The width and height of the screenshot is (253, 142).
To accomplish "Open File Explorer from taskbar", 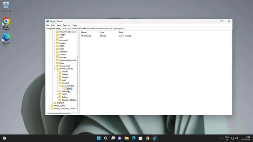I will pyautogui.click(x=126, y=138).
